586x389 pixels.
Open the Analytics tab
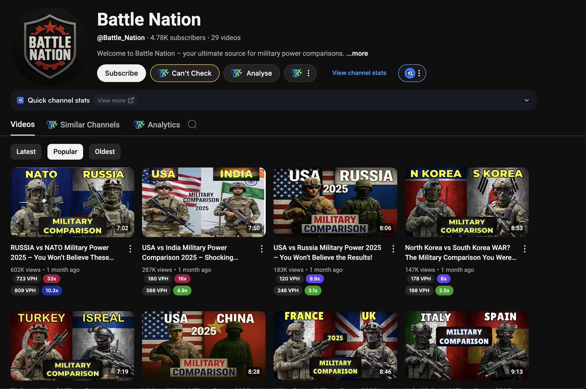[x=157, y=124]
